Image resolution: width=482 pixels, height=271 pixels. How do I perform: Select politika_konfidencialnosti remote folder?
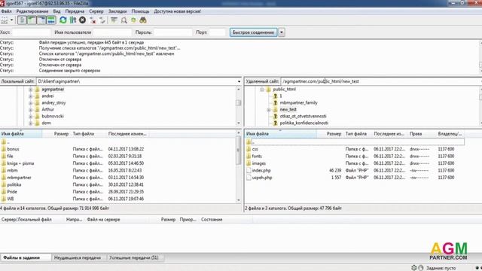coord(304,123)
